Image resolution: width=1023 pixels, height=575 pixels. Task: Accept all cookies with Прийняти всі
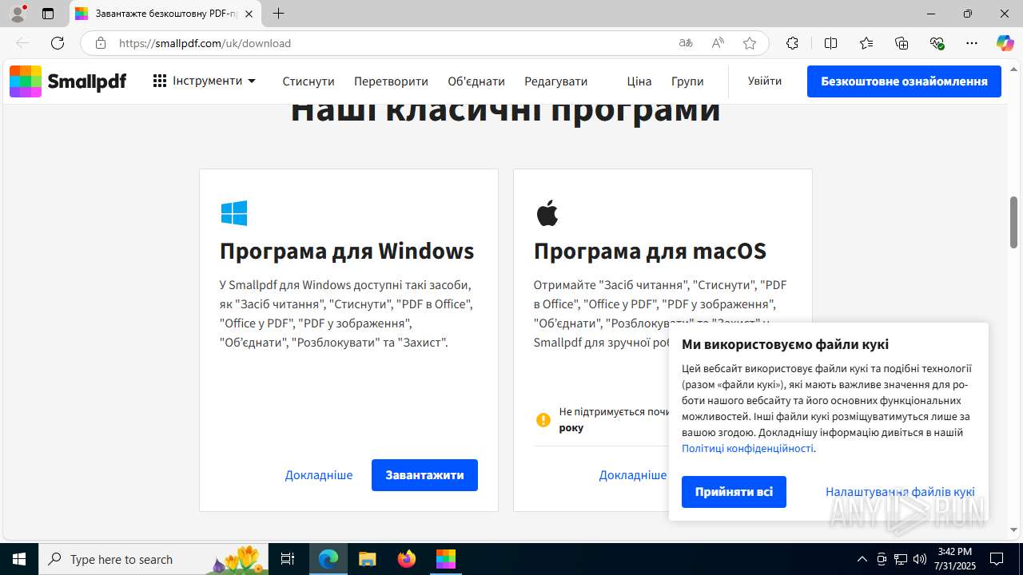coord(734,492)
